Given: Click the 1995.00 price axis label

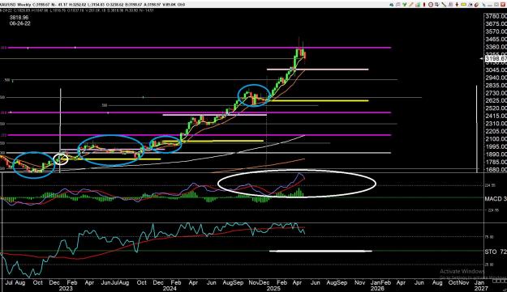Looking at the screenshot, I should tap(496, 146).
